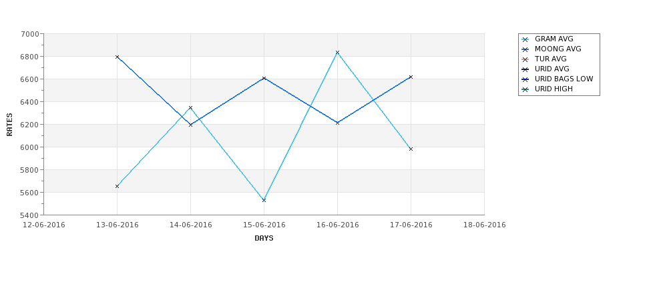Toggle the URID HIGH legend label
The height and width of the screenshot is (286, 651).
[x=554, y=89]
